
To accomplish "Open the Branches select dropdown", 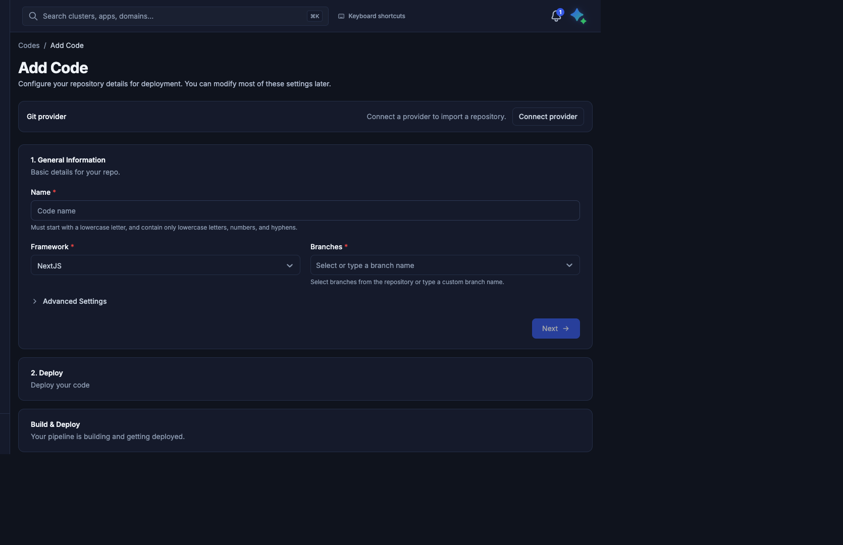I will (445, 265).
